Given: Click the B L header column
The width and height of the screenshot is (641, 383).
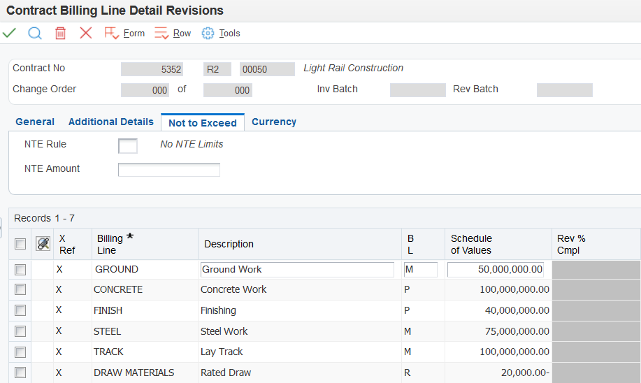Looking at the screenshot, I should (423, 244).
